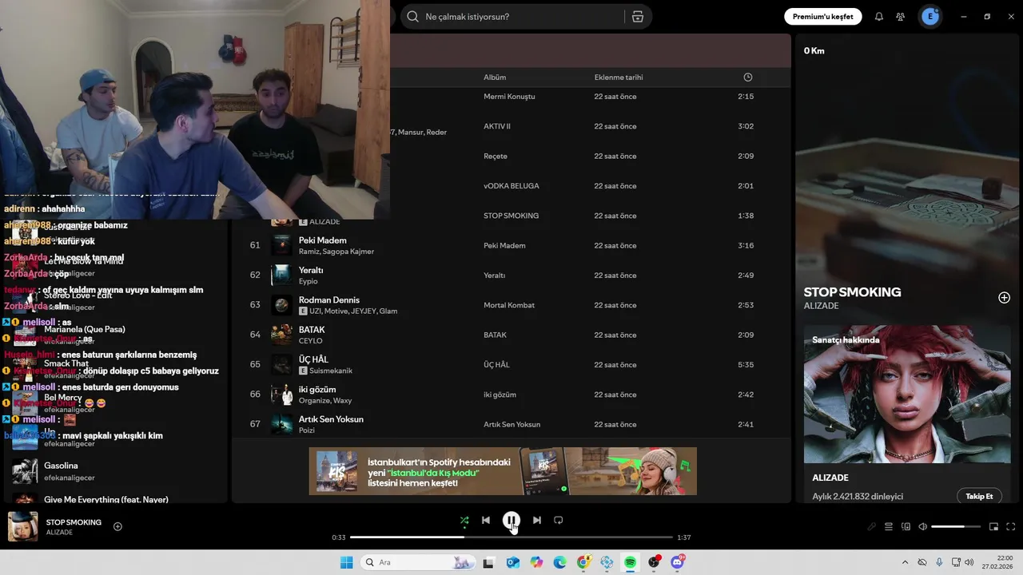Mute Spotify with the speaker icon

[923, 526]
